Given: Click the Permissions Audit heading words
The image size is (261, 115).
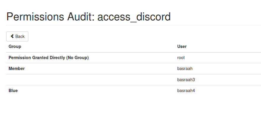Looking at the screenshot, I should [x=49, y=17].
